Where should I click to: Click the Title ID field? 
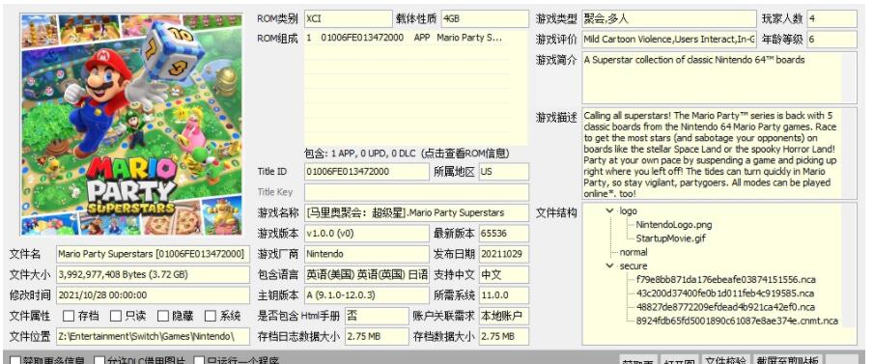point(366,172)
